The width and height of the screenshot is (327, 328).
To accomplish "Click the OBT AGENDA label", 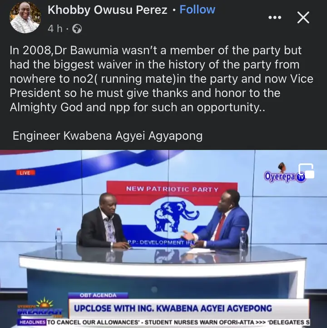I will click(98, 295).
